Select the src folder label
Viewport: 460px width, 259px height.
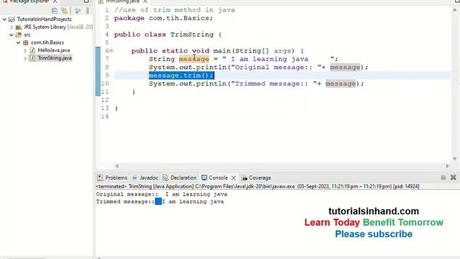pos(27,35)
